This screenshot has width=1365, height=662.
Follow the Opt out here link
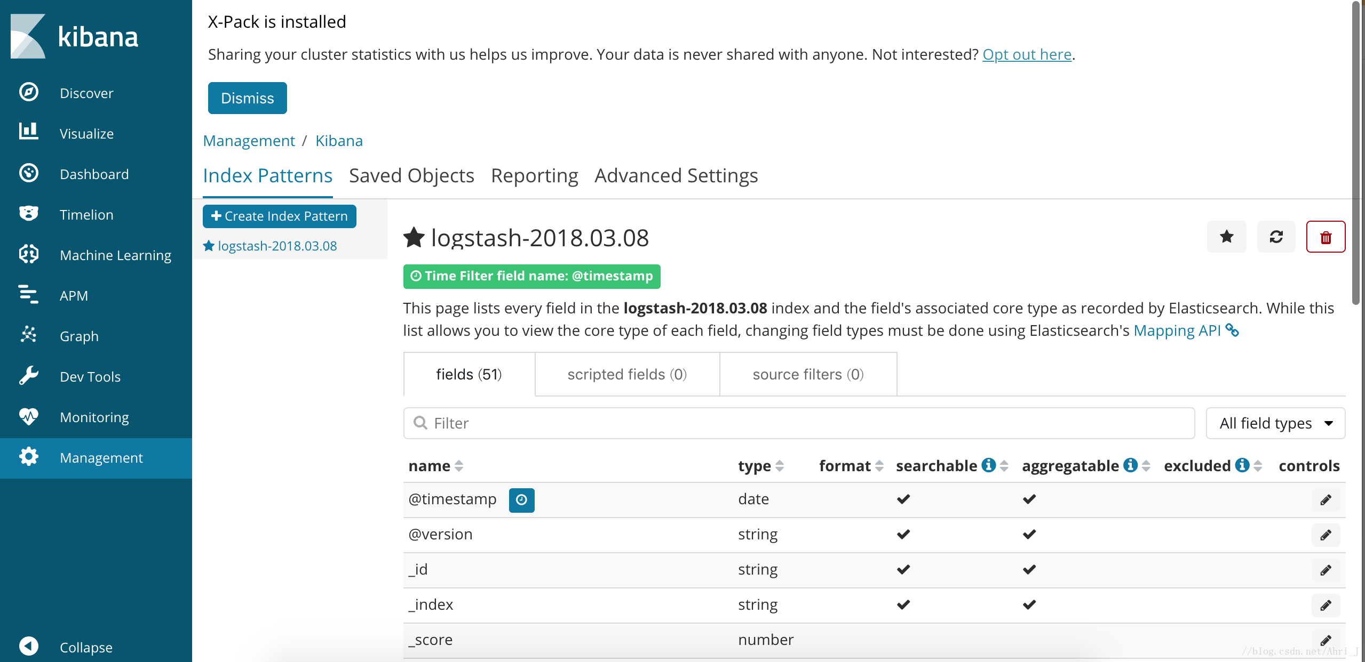(x=1027, y=54)
